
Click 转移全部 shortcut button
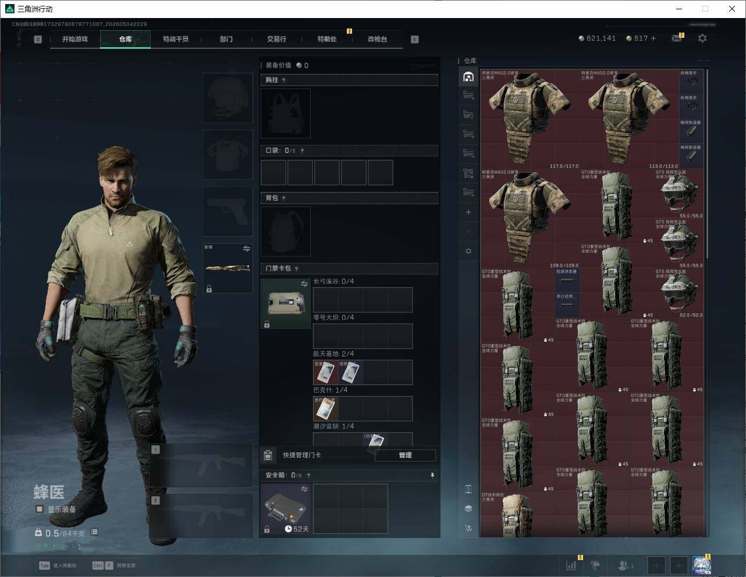tap(115, 565)
